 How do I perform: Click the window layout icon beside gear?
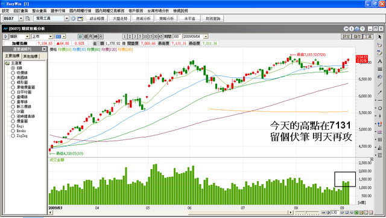tap(80, 19)
